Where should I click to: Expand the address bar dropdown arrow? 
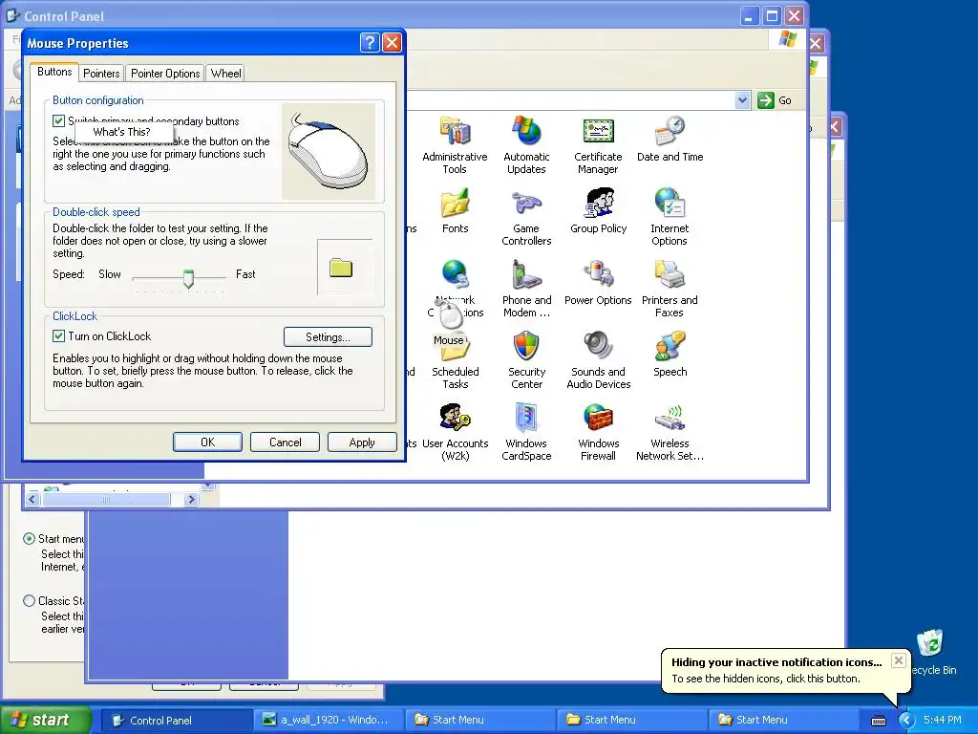[742, 99]
